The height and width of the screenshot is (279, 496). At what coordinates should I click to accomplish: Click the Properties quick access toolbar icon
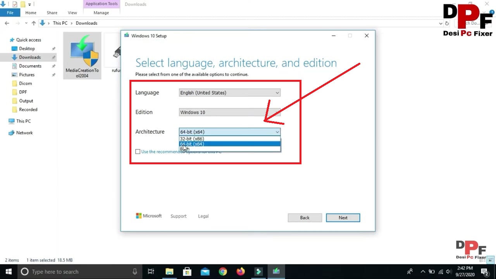click(x=15, y=4)
